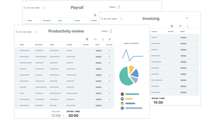This screenshot has width=220, height=126.
Task: Select the 12:00 billed total
Action: pos(56,116)
